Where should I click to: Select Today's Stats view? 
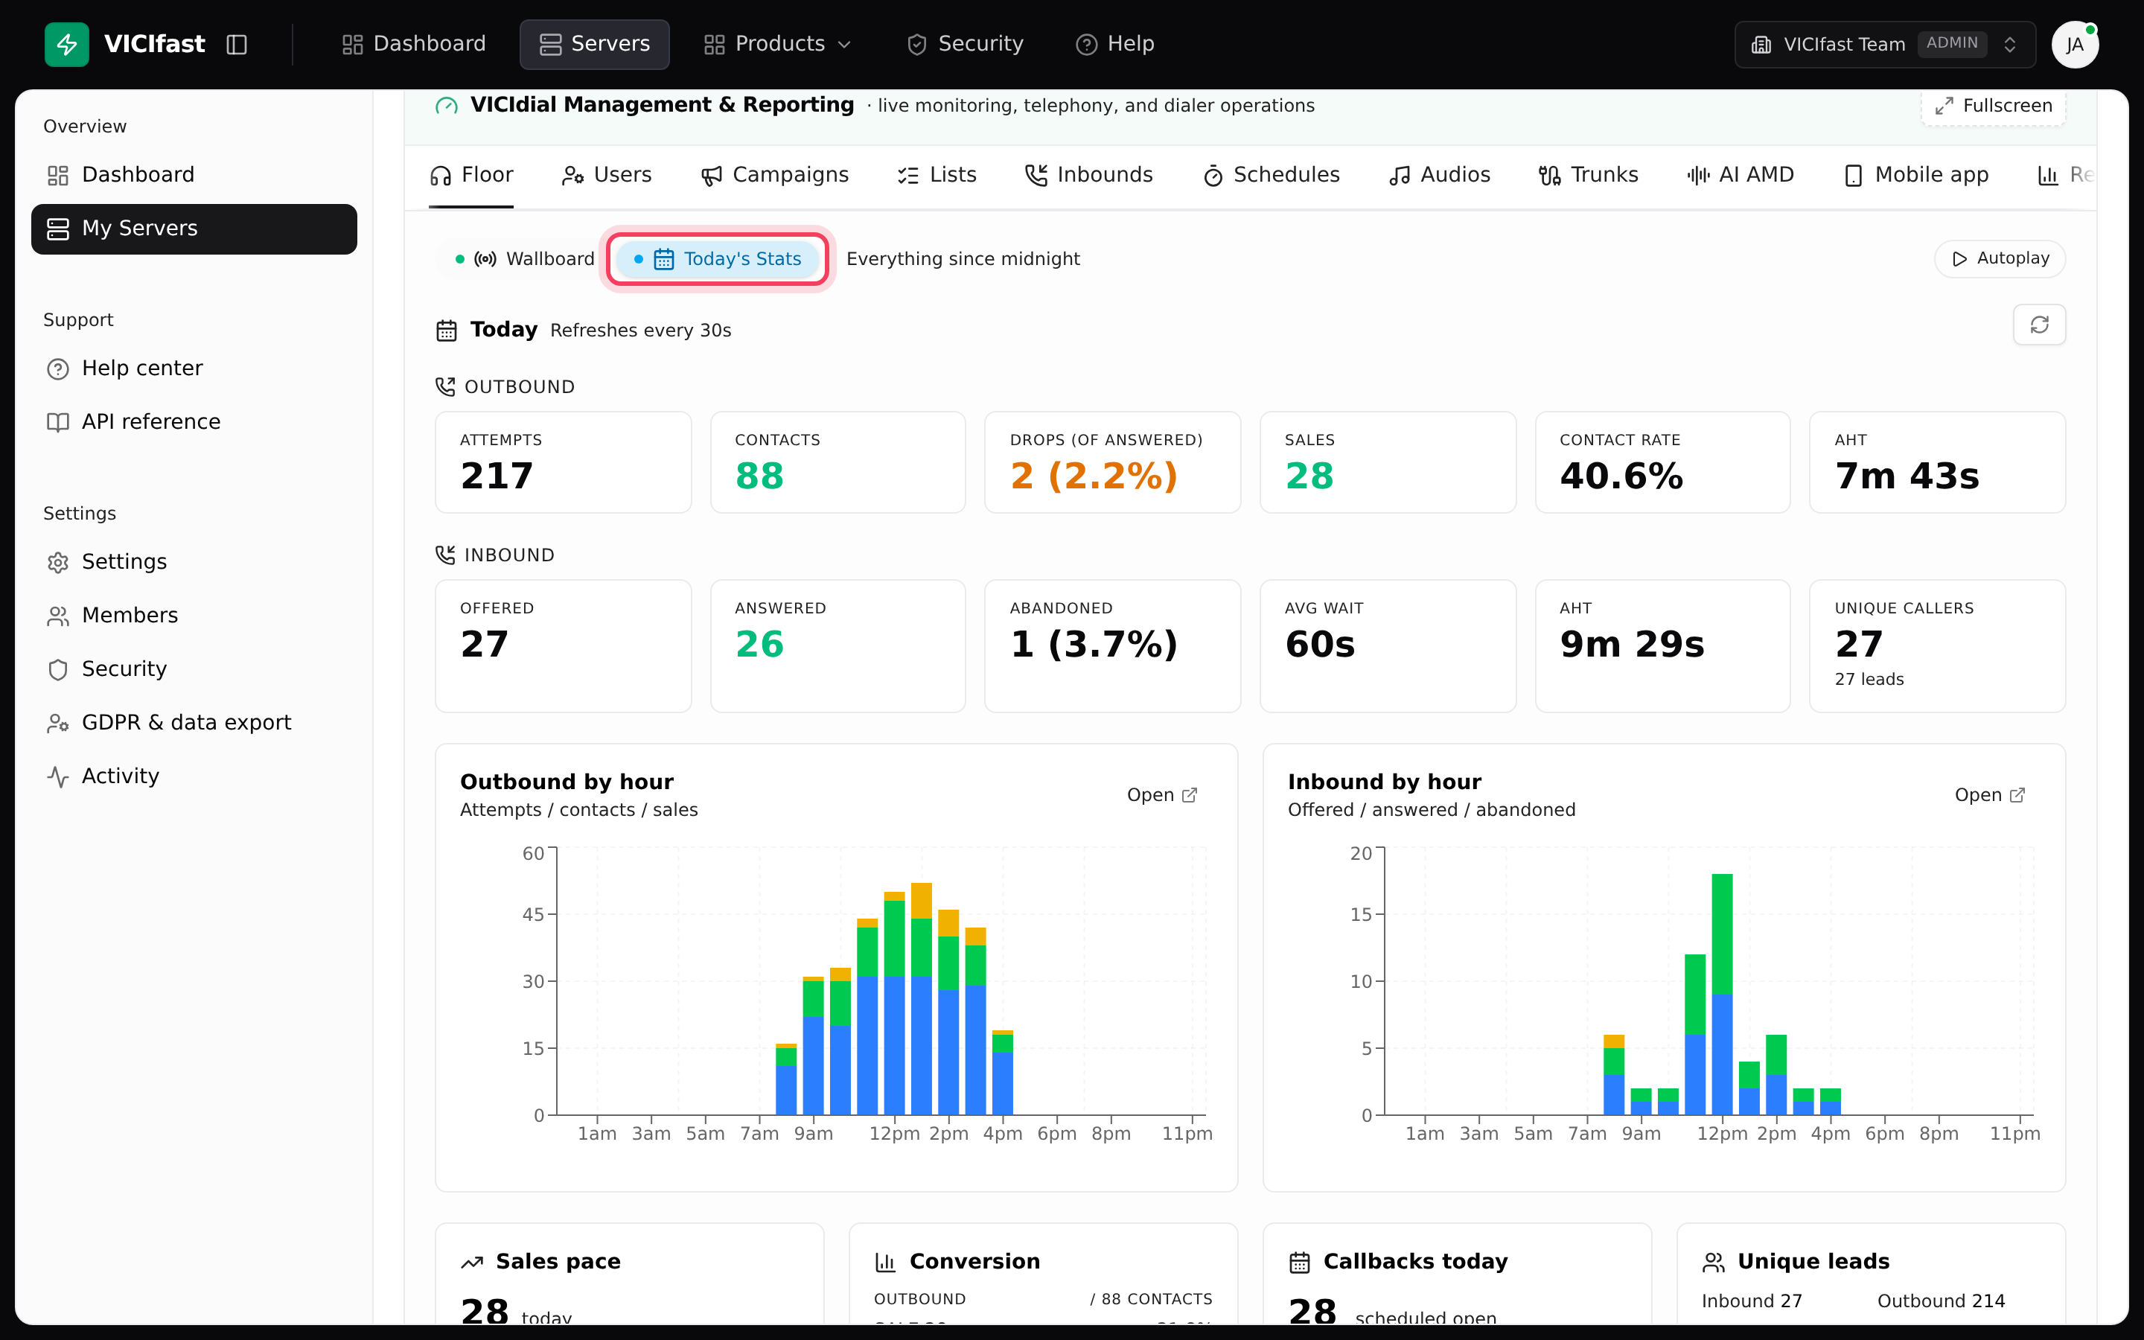[x=718, y=259]
